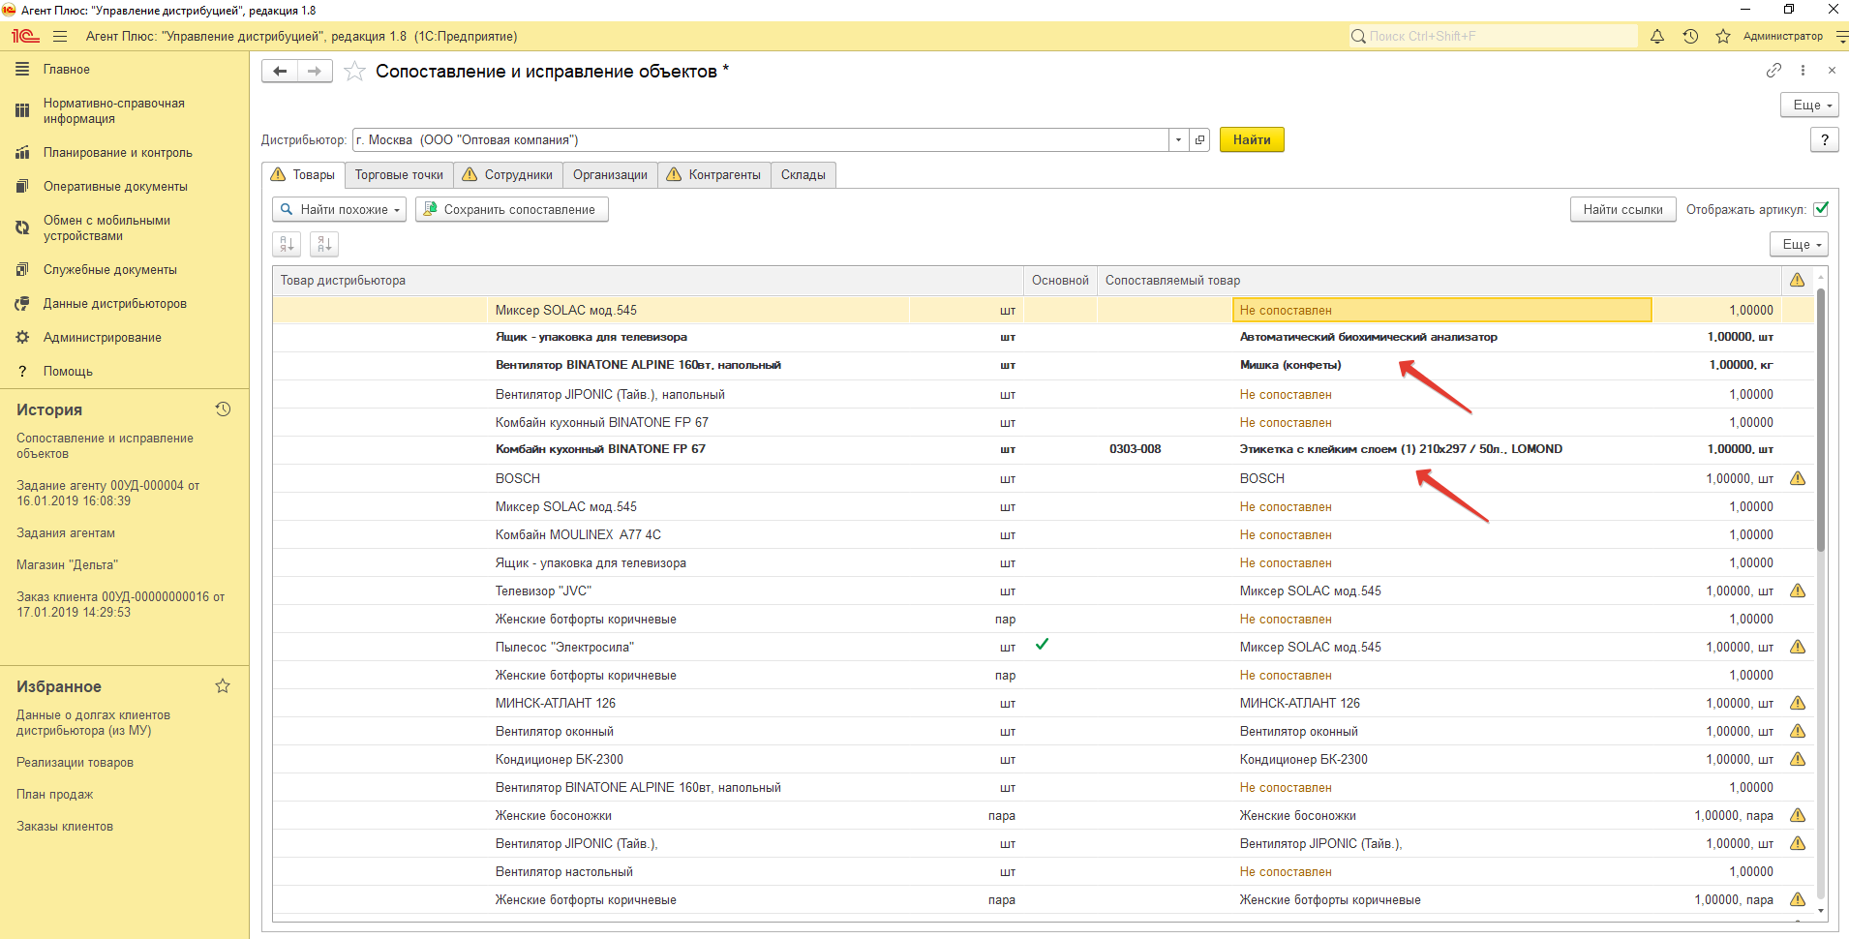Screen dimensions: 1849x939
Task: Click Сопоставляемый товар column header
Action: tap(1440, 281)
